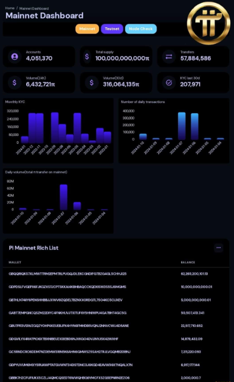Click the Daily volume chart title

(x=36, y=172)
